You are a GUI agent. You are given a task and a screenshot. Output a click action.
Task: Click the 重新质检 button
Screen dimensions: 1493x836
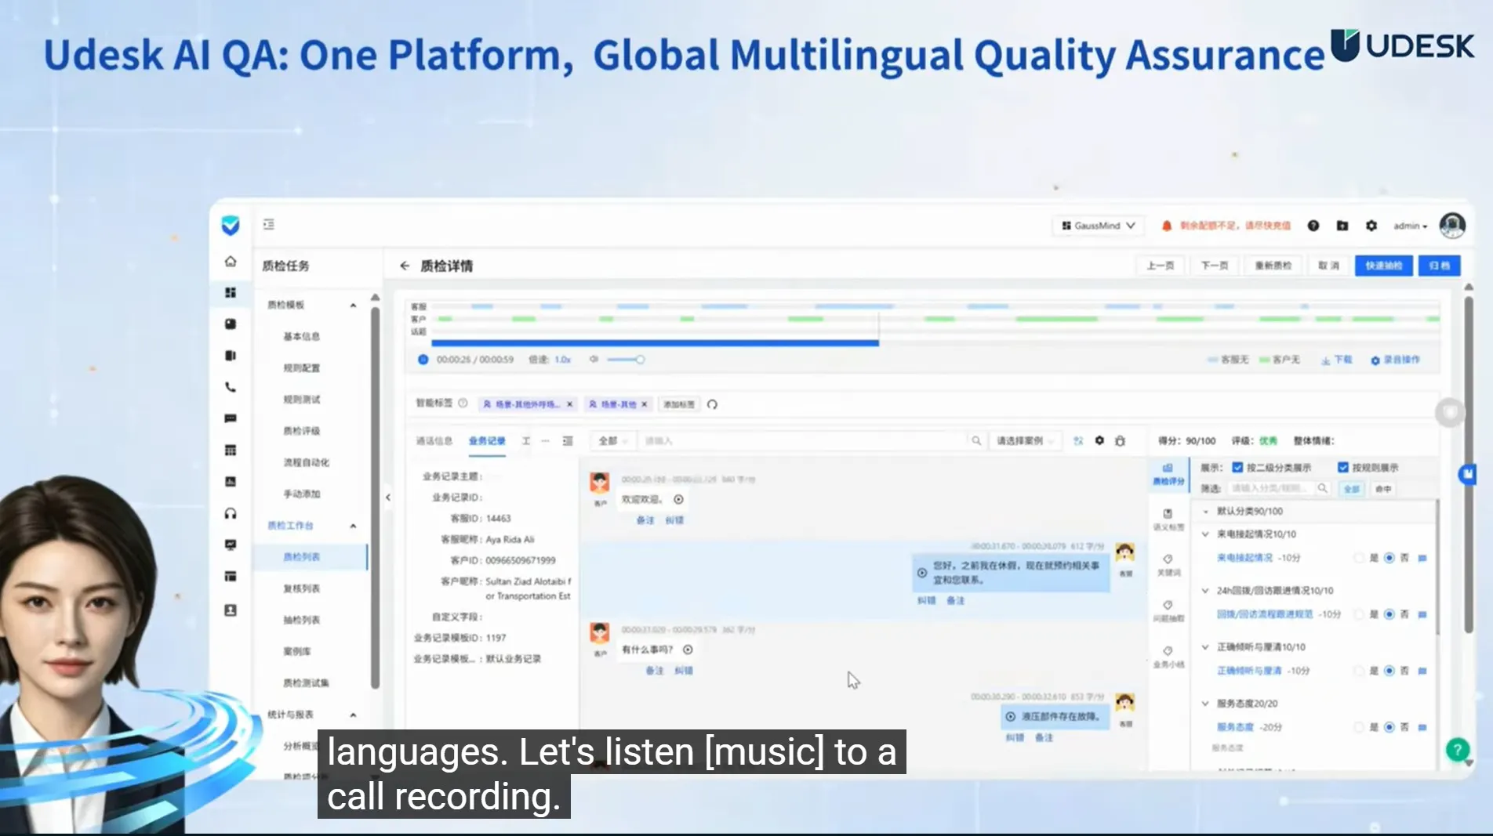(1273, 266)
